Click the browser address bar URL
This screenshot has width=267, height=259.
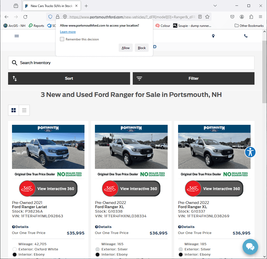[132, 17]
